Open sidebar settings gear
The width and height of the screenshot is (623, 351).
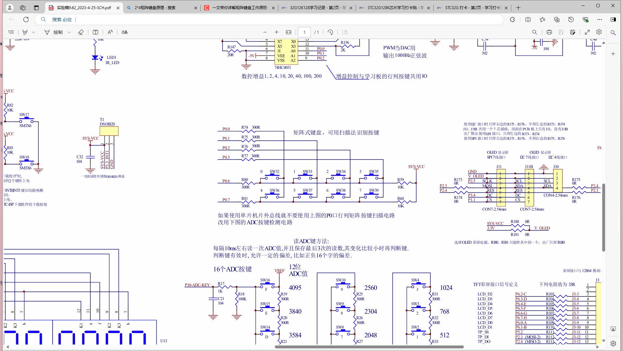pyautogui.click(x=613, y=344)
